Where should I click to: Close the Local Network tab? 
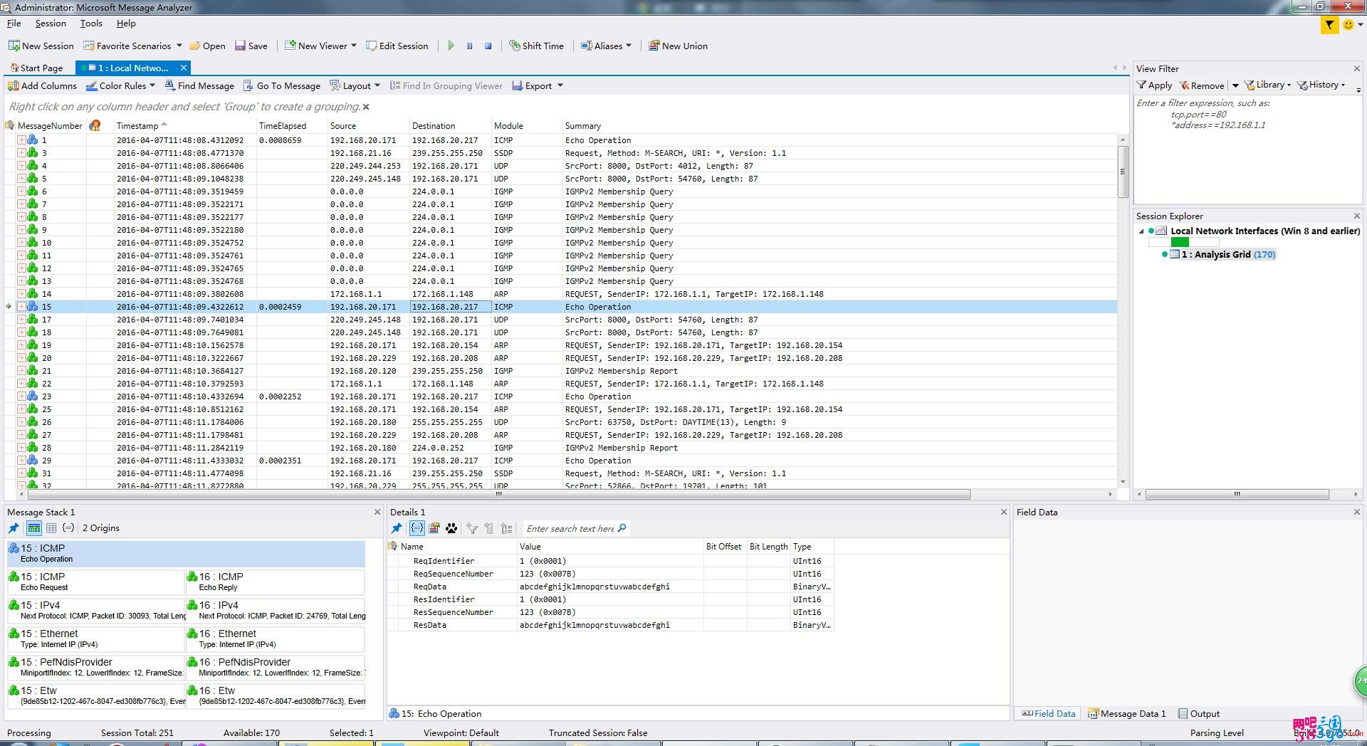[183, 68]
